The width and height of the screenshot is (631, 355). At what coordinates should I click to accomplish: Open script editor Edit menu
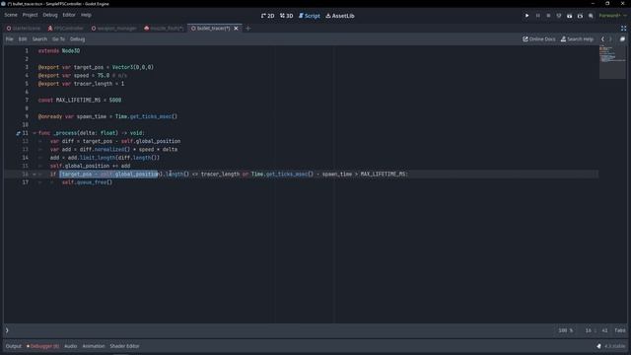tap(23, 39)
